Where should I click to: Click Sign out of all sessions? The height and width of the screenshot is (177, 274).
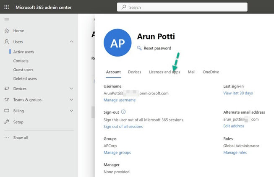123,127
